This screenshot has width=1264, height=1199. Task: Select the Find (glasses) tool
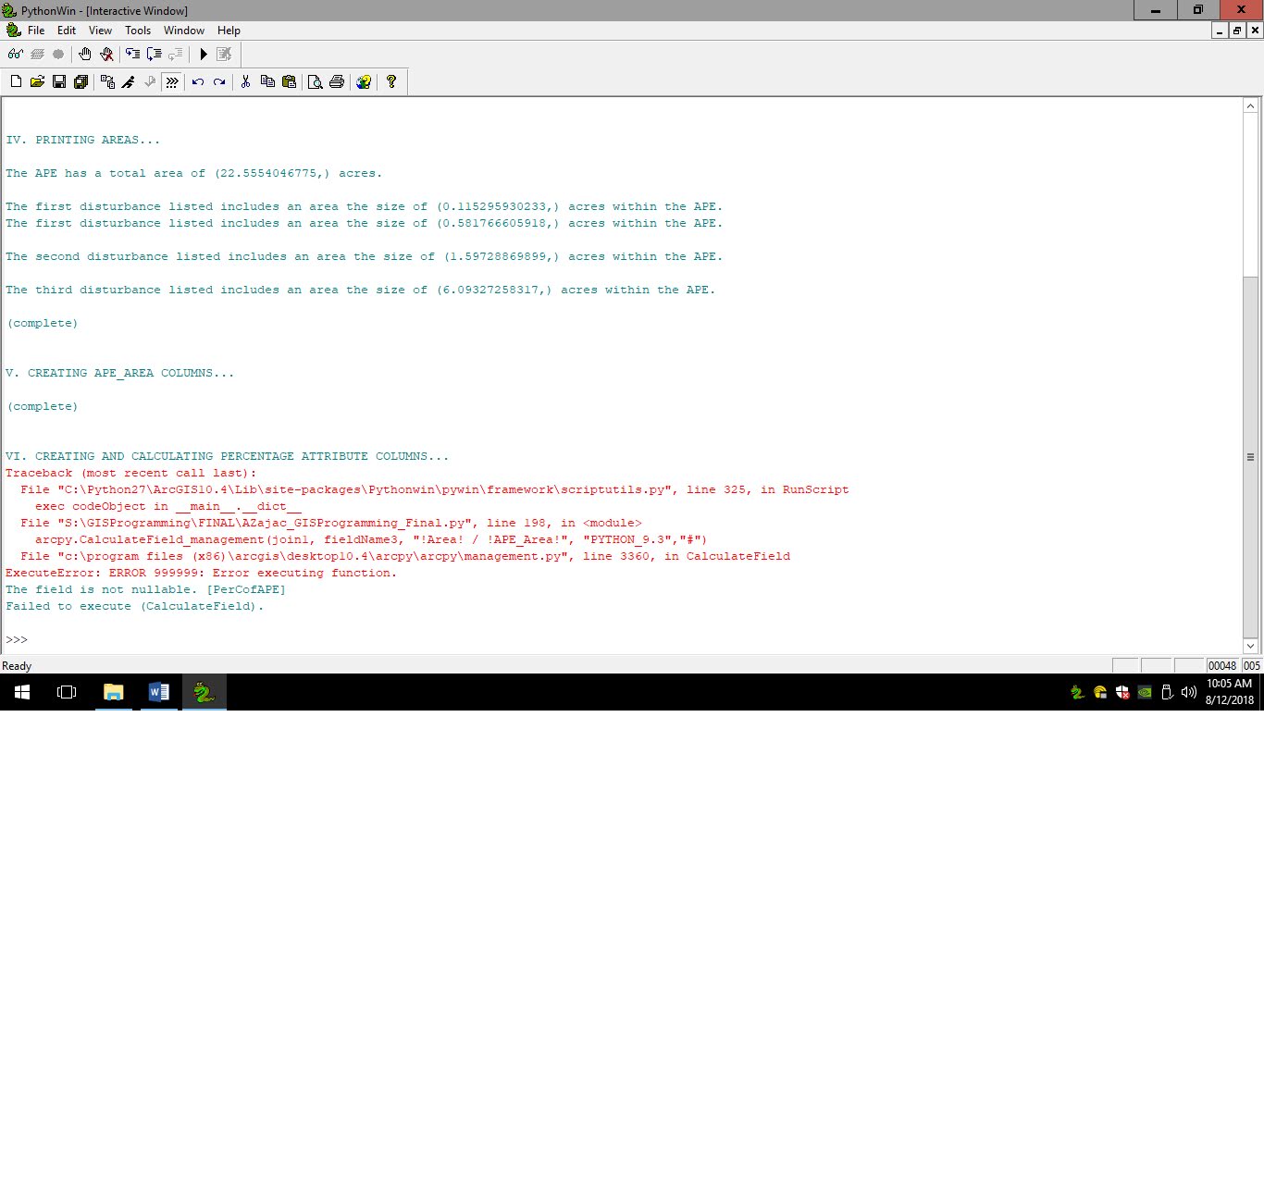tap(15, 54)
